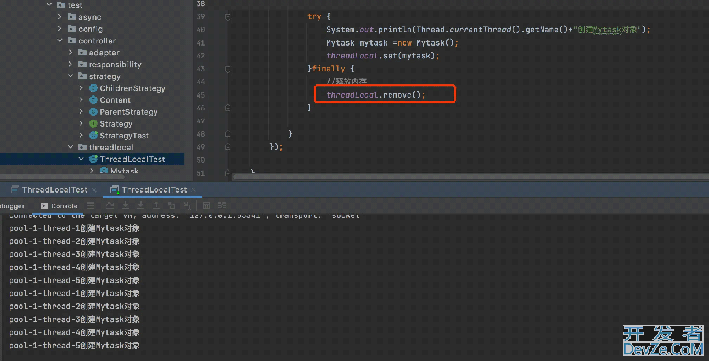Click the strategy folder icon
The height and width of the screenshot is (361, 709).
pyautogui.click(x=82, y=76)
